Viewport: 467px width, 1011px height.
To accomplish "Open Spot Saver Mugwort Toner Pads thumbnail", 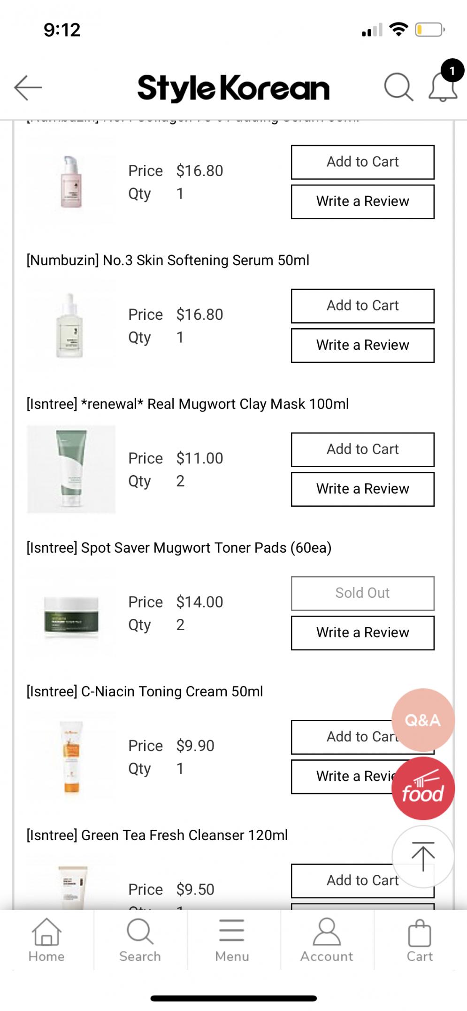I will [71, 613].
